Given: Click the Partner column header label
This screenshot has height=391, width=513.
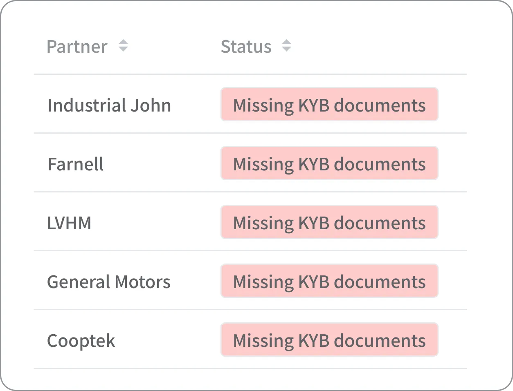Looking at the screenshot, I should point(77,47).
